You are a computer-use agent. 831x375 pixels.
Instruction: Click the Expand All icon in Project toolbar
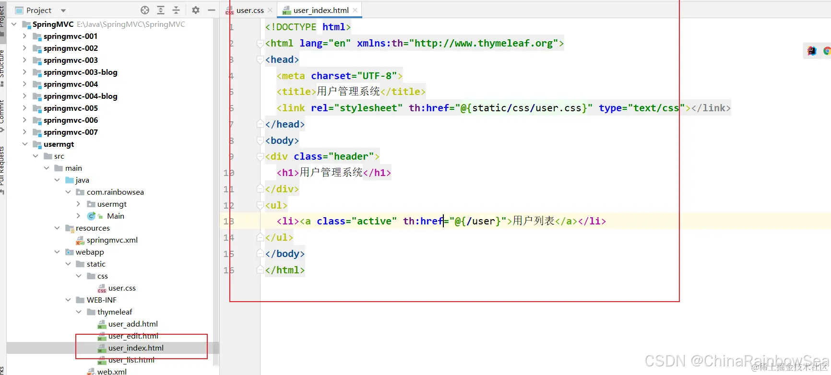(161, 10)
